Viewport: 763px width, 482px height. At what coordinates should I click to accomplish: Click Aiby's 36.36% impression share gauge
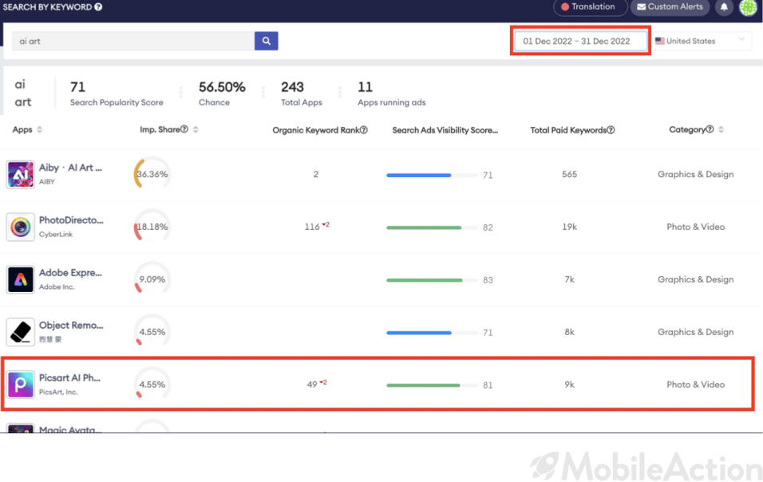point(152,174)
